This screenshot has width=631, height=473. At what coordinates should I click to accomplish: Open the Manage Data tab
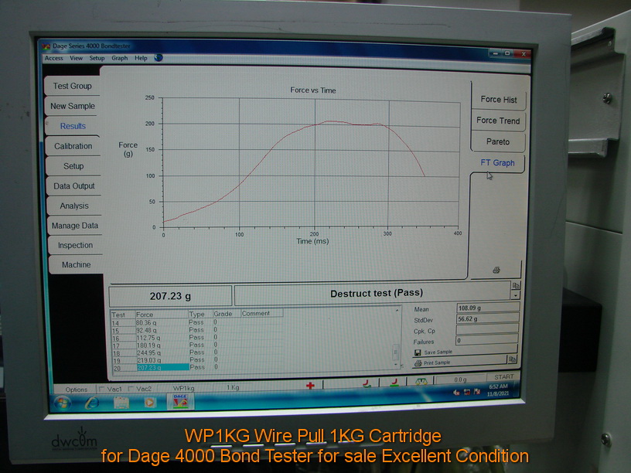click(75, 225)
